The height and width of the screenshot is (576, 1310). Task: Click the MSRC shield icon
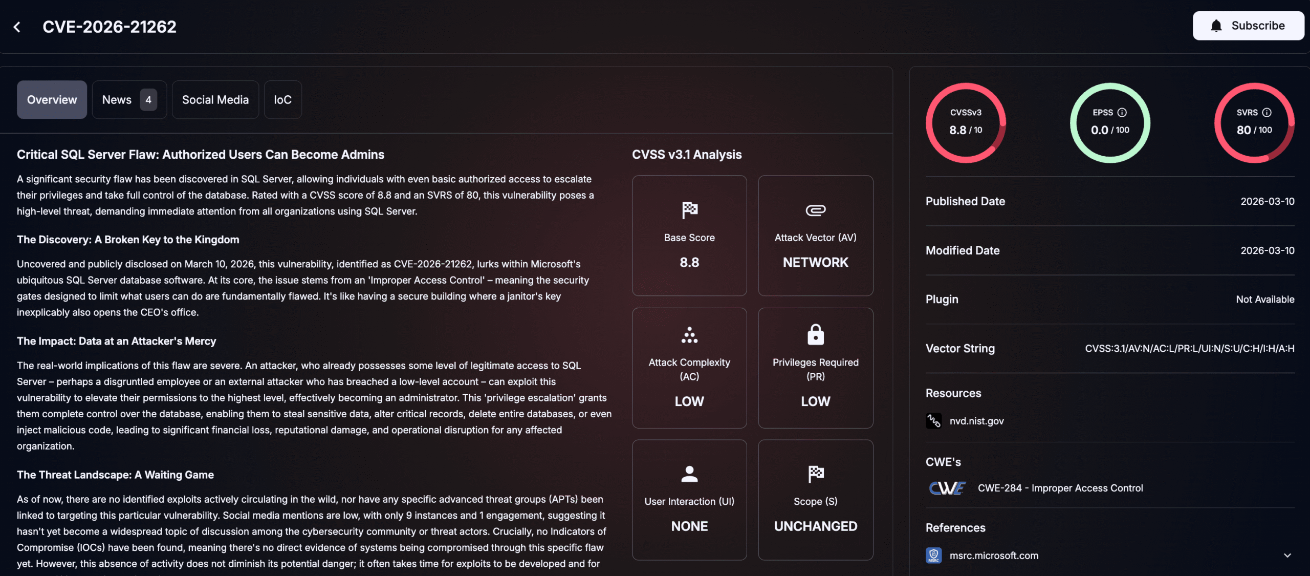pyautogui.click(x=934, y=556)
